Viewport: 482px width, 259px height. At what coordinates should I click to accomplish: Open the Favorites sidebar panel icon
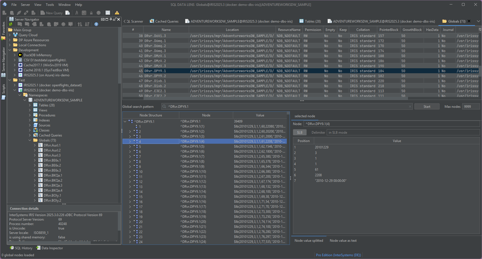pos(3,38)
